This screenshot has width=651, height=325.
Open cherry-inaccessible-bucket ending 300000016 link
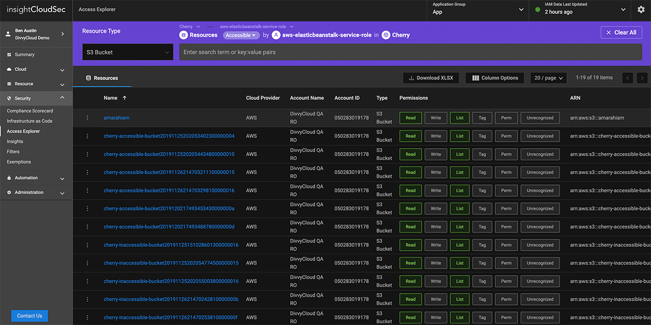pos(171,245)
